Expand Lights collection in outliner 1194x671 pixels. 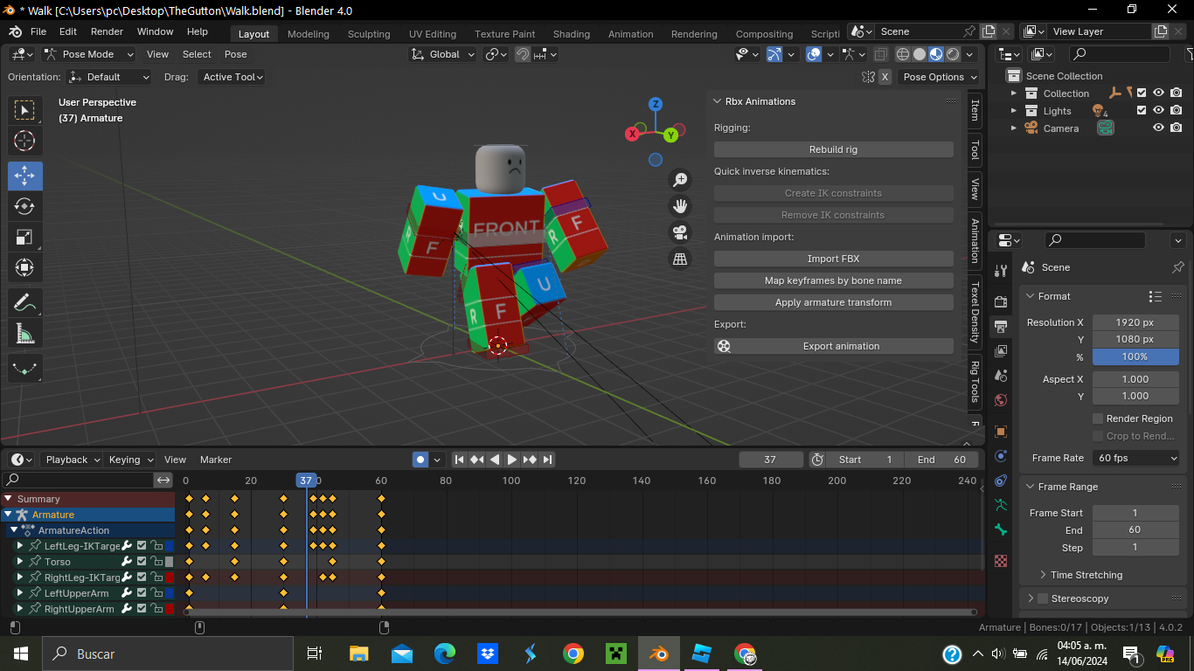tap(1014, 111)
